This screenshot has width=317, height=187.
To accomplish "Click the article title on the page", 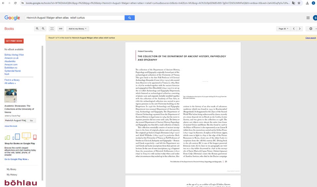I will click(182, 58).
